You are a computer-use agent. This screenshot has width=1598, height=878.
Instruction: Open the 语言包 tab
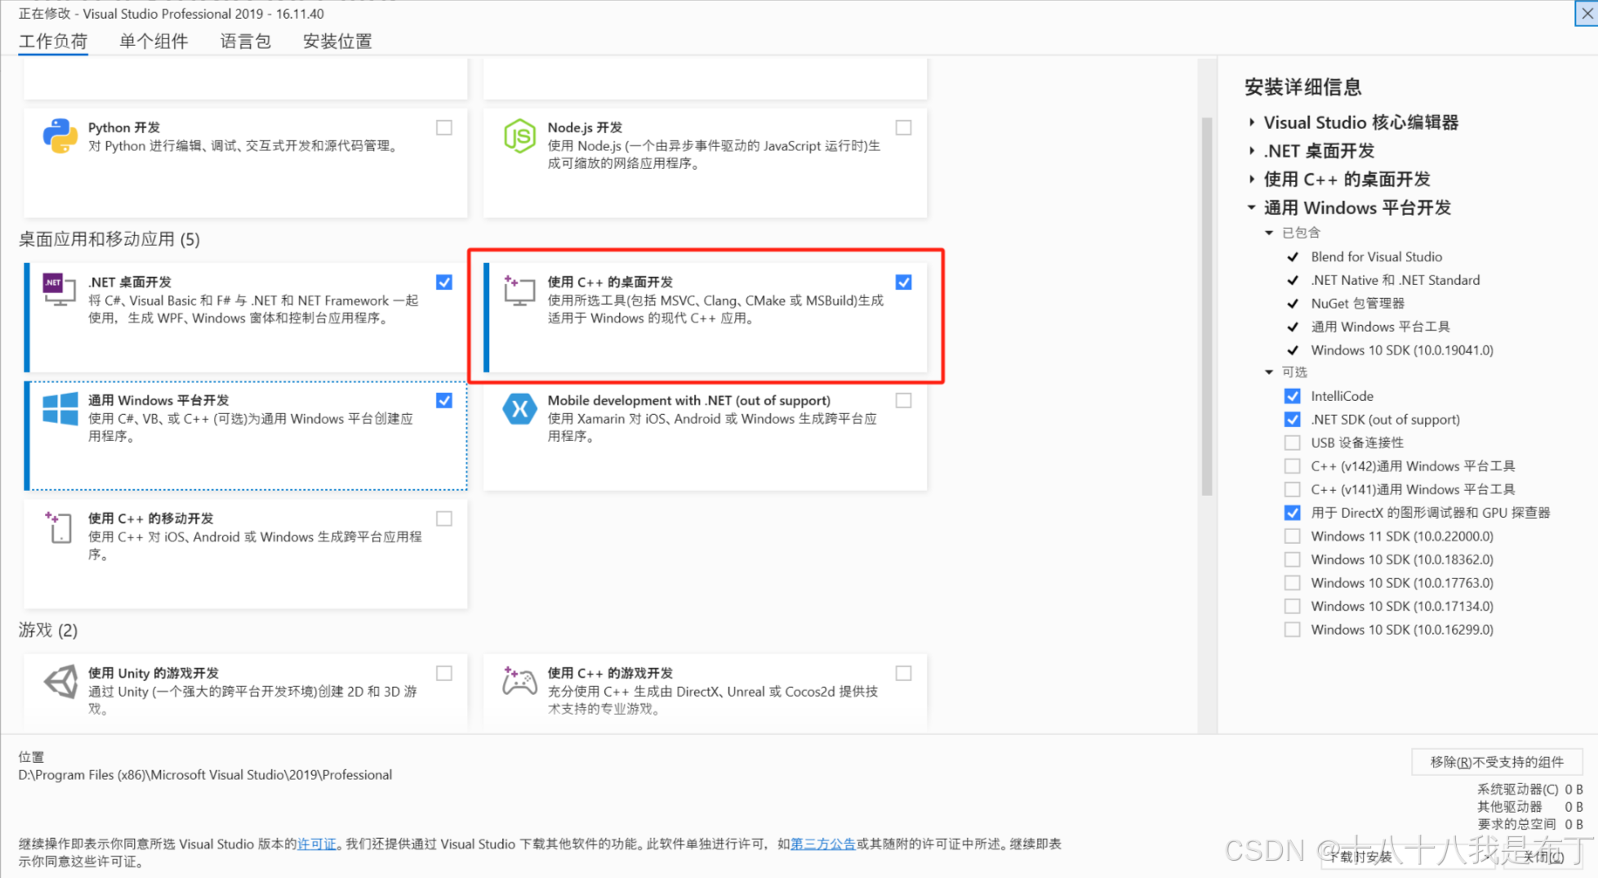[x=244, y=41]
